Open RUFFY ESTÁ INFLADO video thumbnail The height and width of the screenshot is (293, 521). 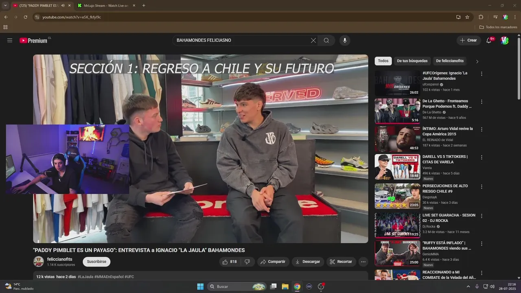tap(397, 253)
